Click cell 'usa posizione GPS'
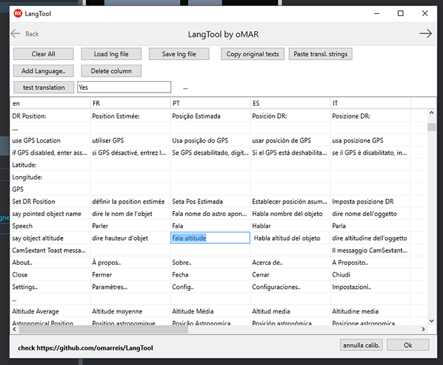The height and width of the screenshot is (365, 443). [x=370, y=140]
